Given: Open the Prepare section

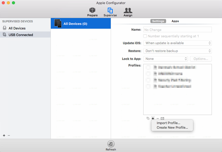Looking at the screenshot, I should 92,12.
